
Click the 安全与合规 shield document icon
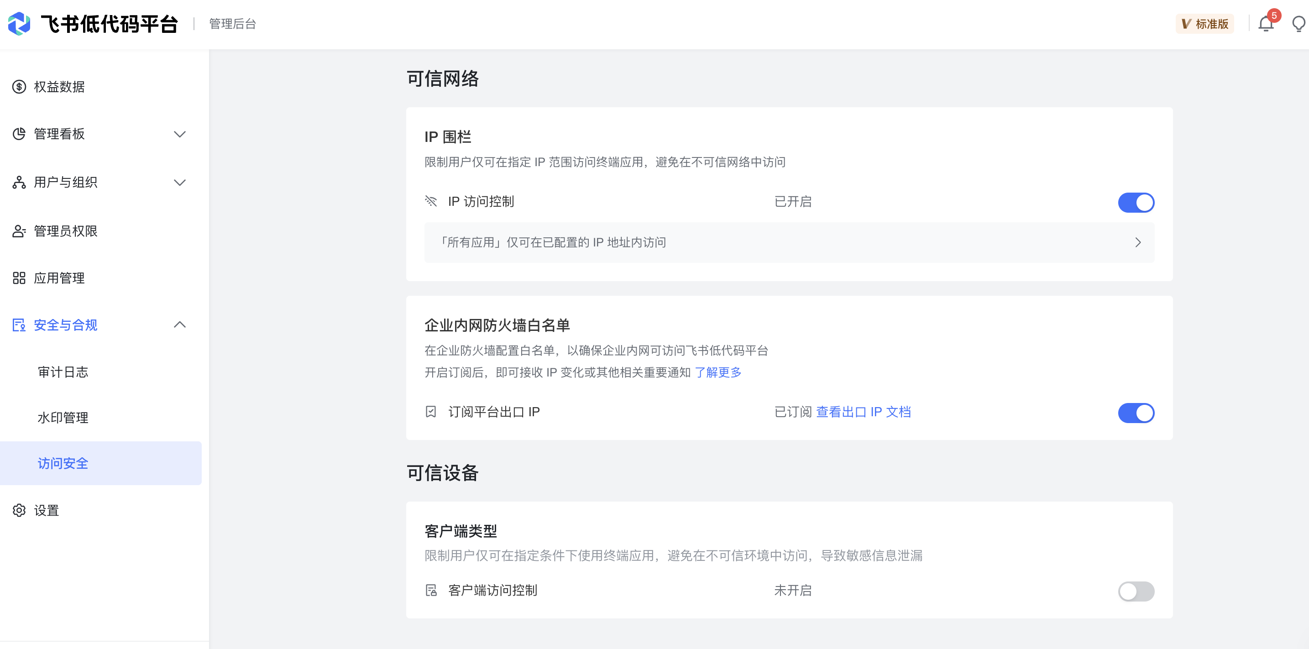[19, 325]
